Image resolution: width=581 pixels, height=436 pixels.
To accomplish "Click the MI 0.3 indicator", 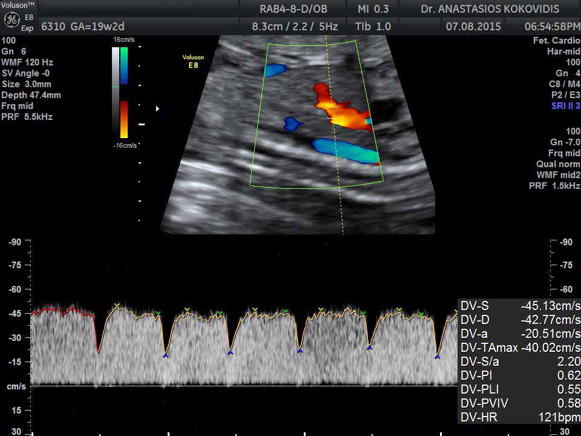I will point(374,8).
